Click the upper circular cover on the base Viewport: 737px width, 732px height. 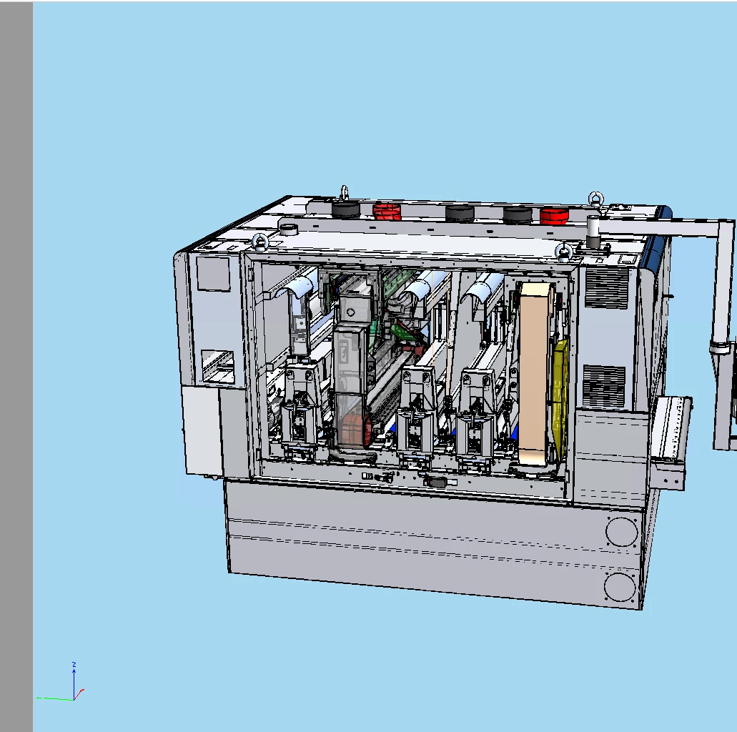(x=622, y=531)
